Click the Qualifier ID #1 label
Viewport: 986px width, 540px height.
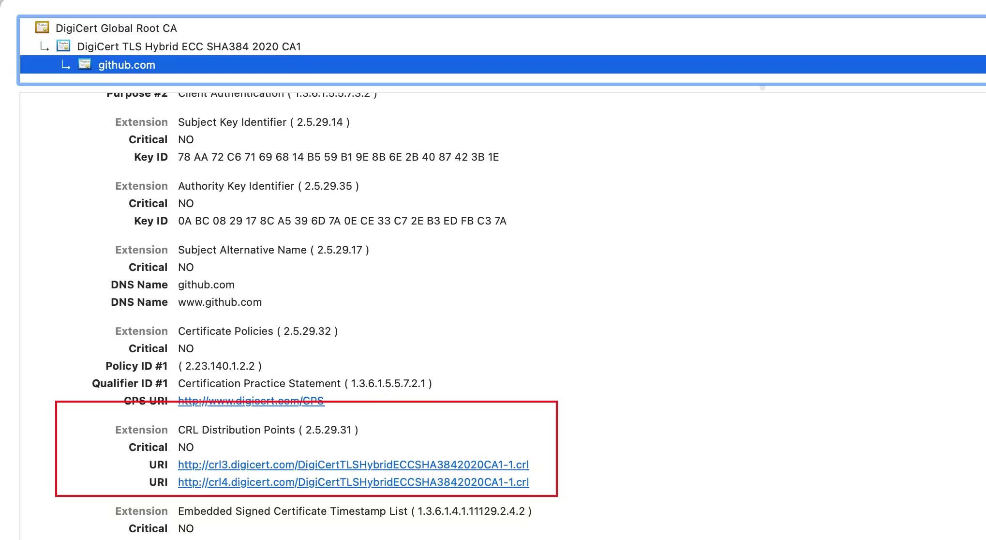coord(130,383)
